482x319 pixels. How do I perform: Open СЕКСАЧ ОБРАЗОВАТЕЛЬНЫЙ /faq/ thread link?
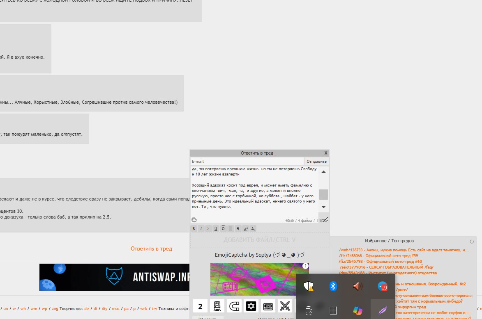click(386, 267)
